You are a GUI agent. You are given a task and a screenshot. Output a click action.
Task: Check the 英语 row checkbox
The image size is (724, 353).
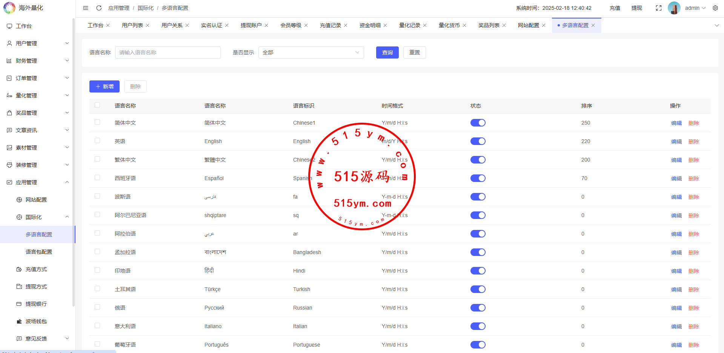click(x=97, y=140)
